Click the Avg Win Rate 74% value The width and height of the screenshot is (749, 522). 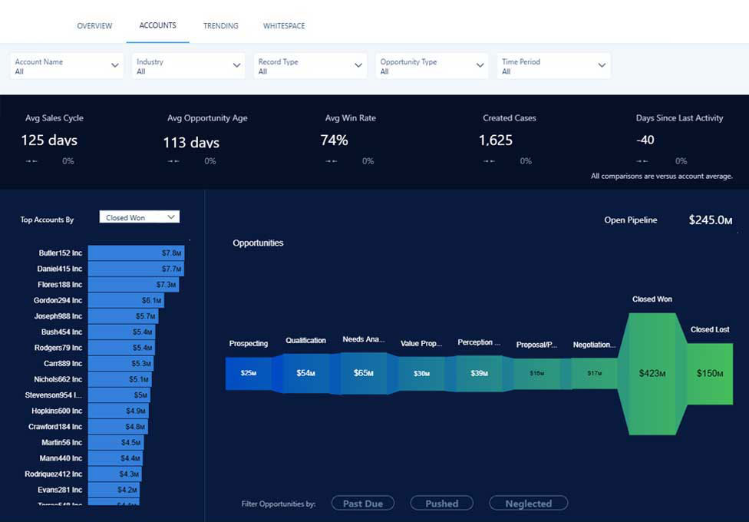pyautogui.click(x=334, y=140)
